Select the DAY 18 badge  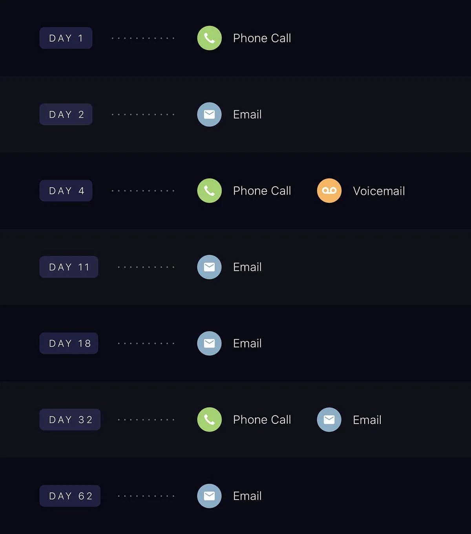point(69,343)
